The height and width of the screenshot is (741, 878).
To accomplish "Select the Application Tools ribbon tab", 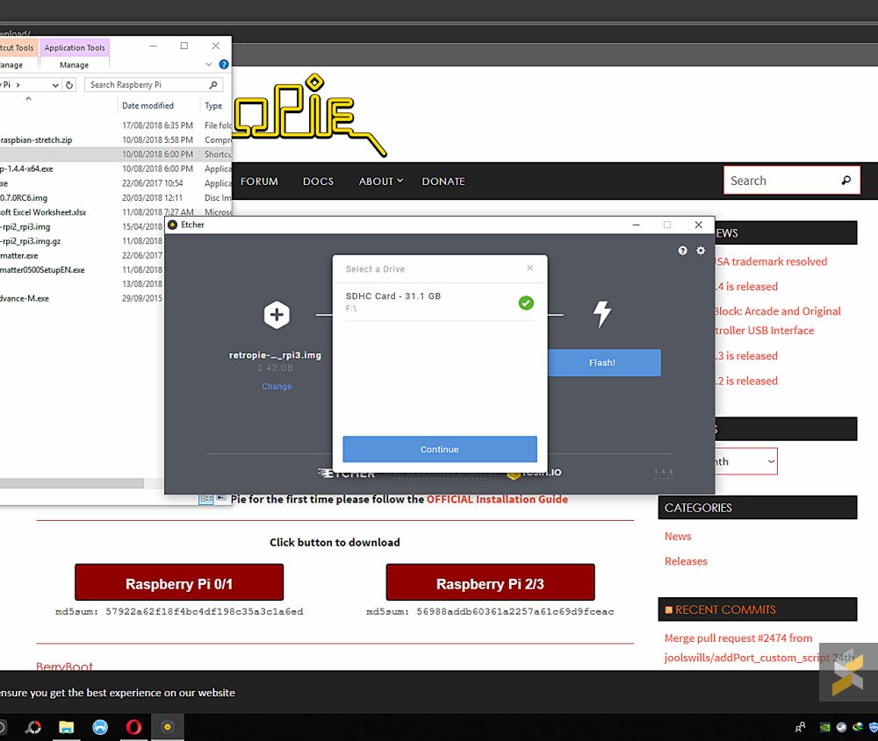I will pyautogui.click(x=75, y=47).
